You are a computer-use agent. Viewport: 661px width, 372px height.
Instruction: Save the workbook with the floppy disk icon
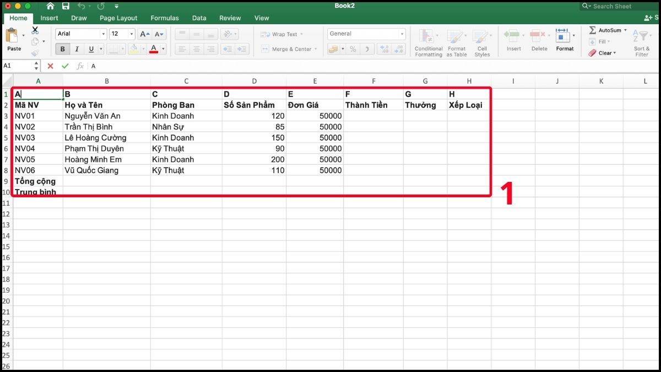[x=66, y=6]
